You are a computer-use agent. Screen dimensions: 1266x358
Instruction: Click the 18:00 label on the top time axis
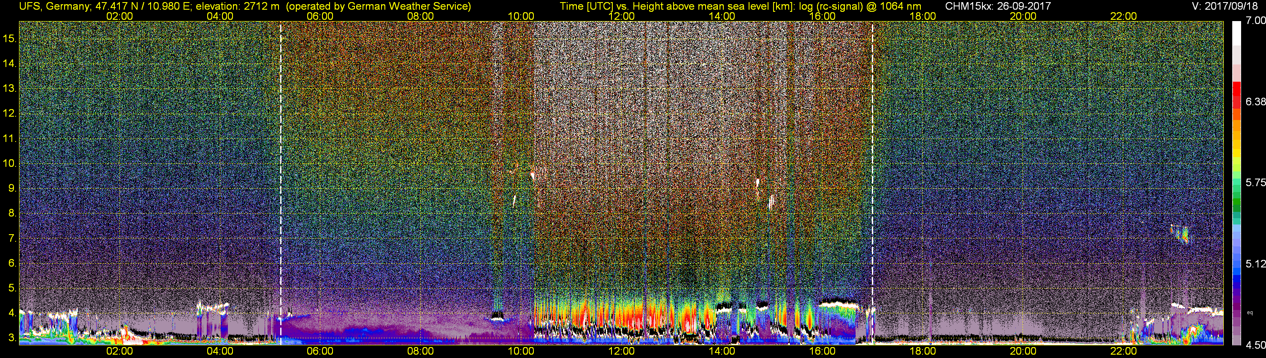coord(922,16)
